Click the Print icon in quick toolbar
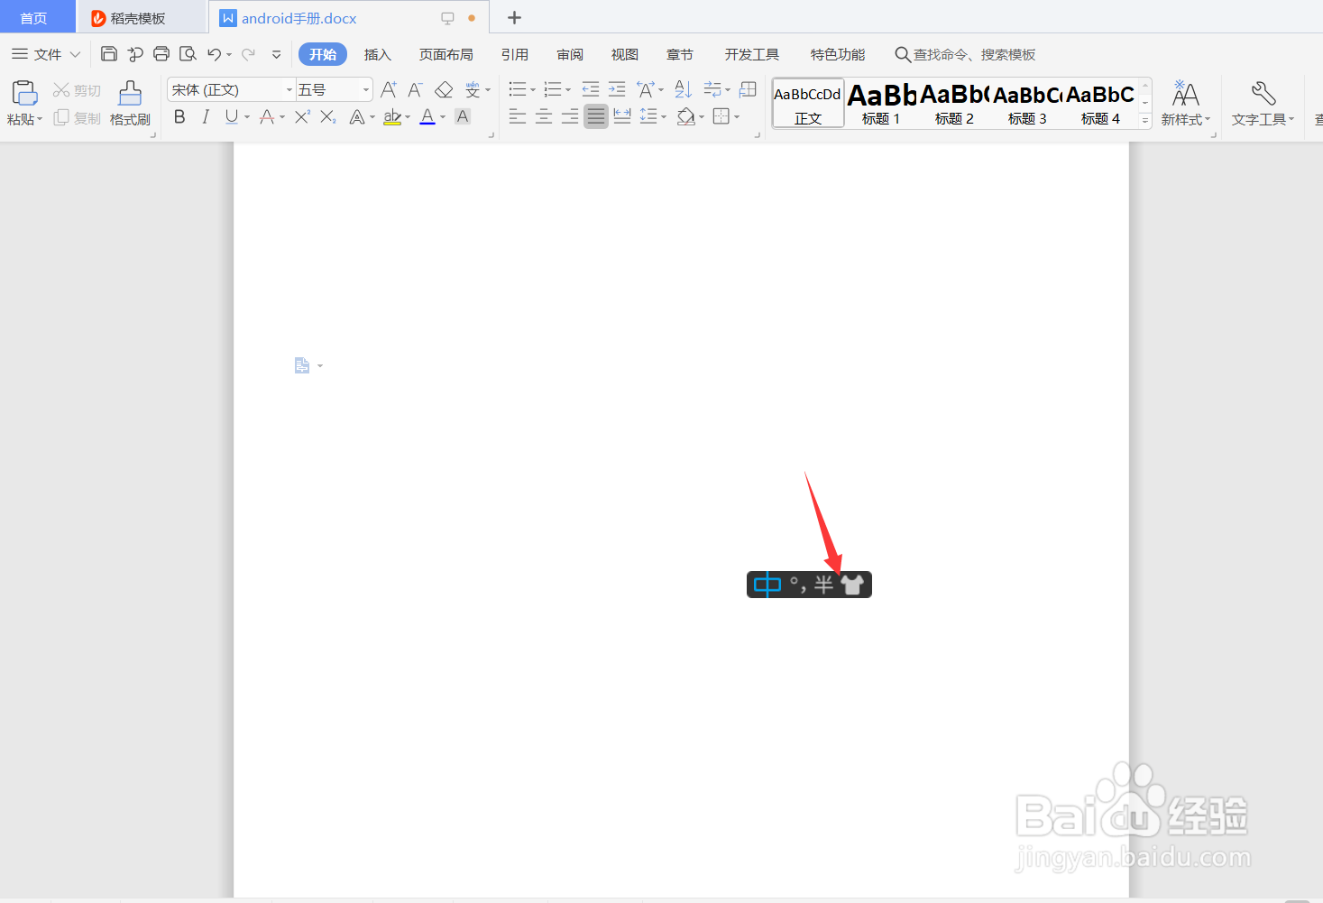Viewport: 1323px width, 903px height. [x=161, y=54]
